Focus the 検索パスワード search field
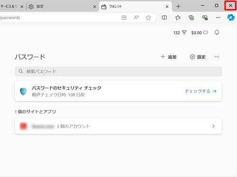This screenshot has width=237, height=177. coord(118,71)
